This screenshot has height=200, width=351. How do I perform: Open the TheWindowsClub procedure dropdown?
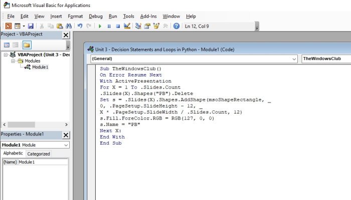point(326,58)
